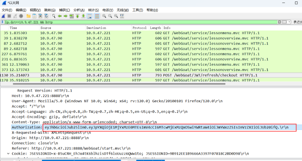Clear the display filter
The width and height of the screenshot is (302, 161).
[x=279, y=22]
